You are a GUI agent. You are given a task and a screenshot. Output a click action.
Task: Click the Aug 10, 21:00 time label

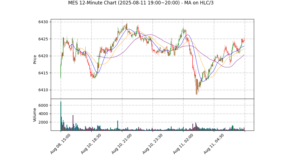(x=122, y=144)
